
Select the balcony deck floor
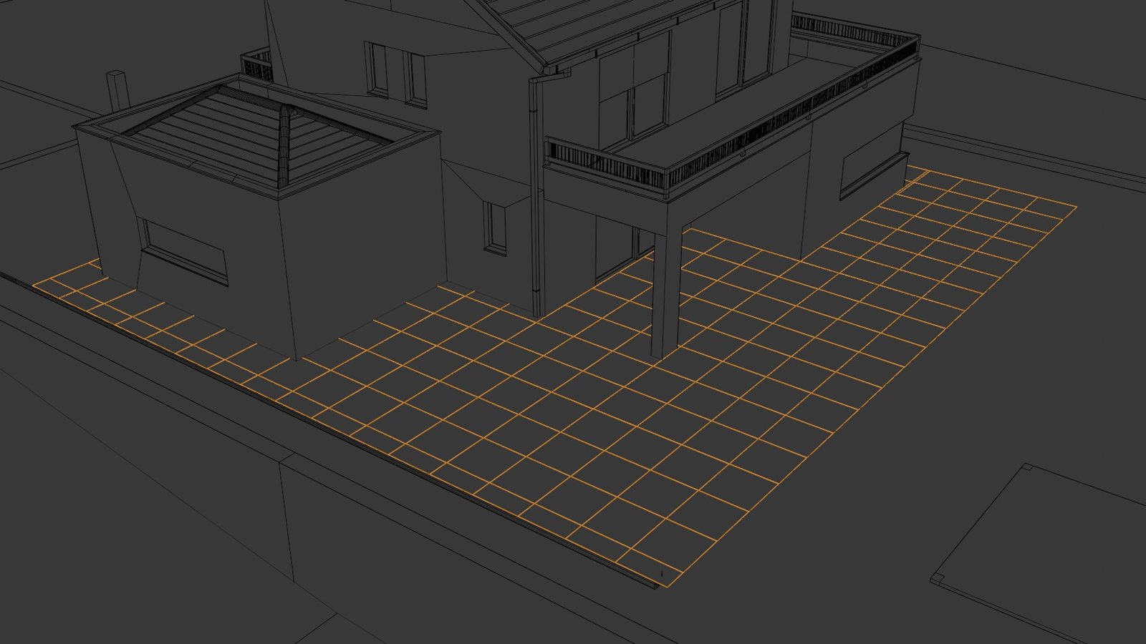tap(716, 122)
